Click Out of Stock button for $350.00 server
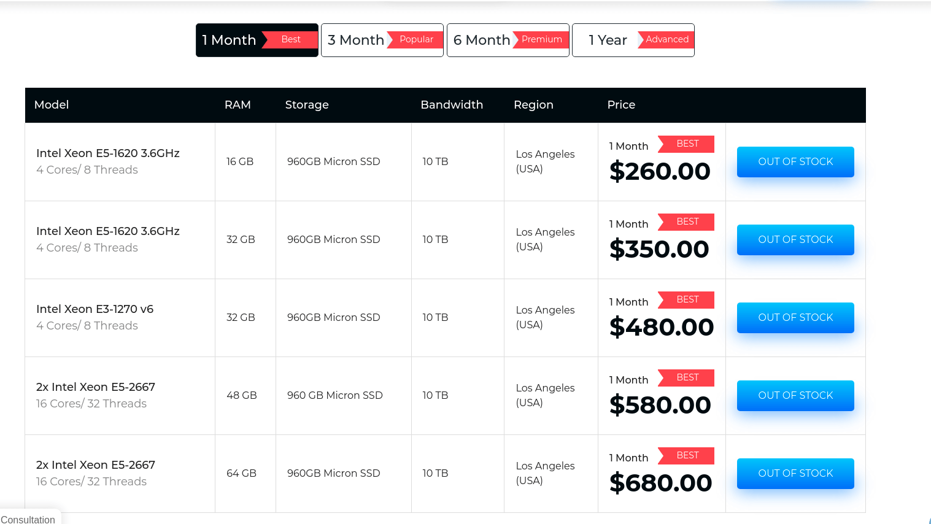This screenshot has height=524, width=931. pos(795,240)
